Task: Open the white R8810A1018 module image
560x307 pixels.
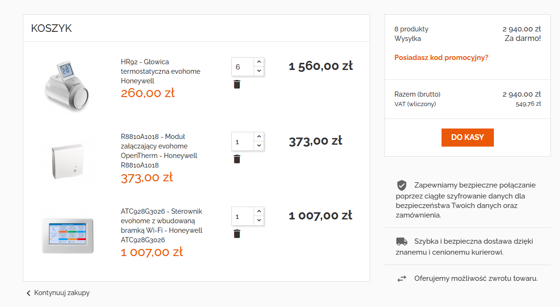Action: coord(67,160)
